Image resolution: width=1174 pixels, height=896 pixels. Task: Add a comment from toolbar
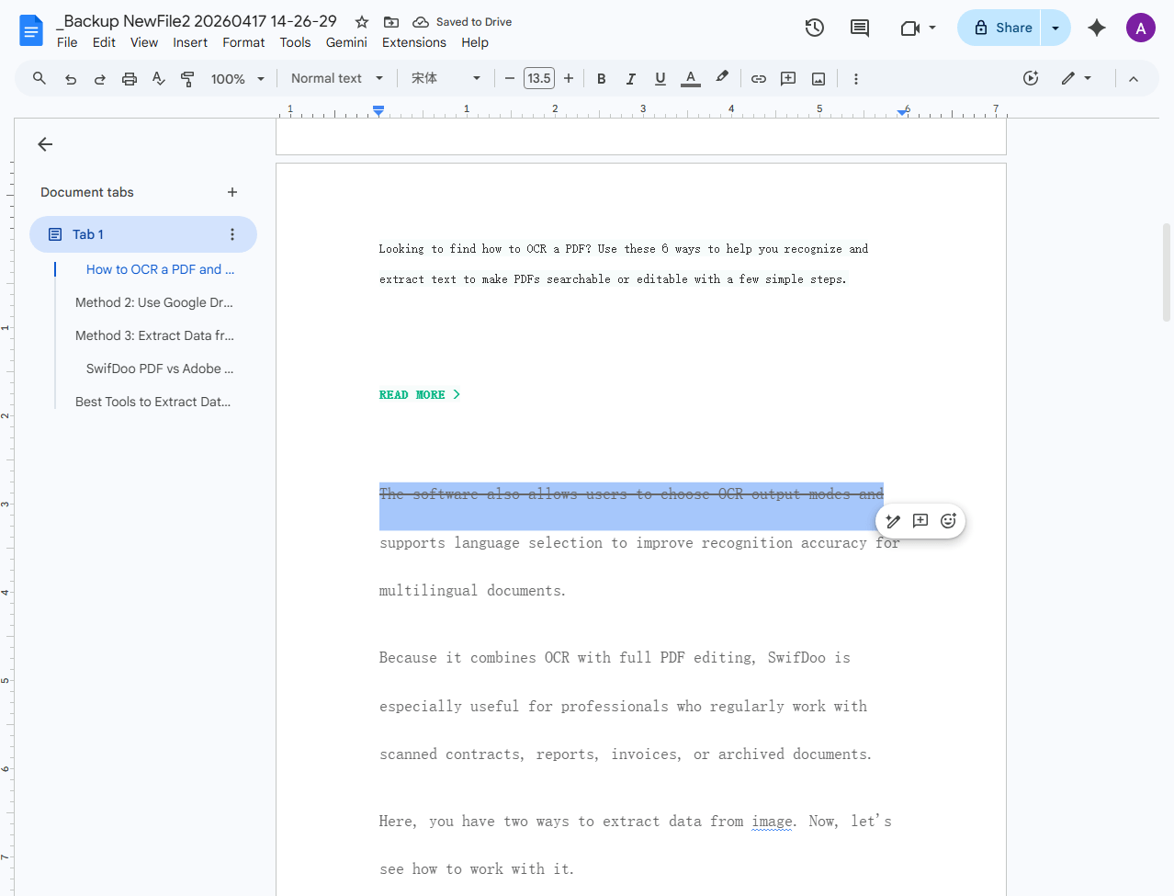tap(788, 79)
